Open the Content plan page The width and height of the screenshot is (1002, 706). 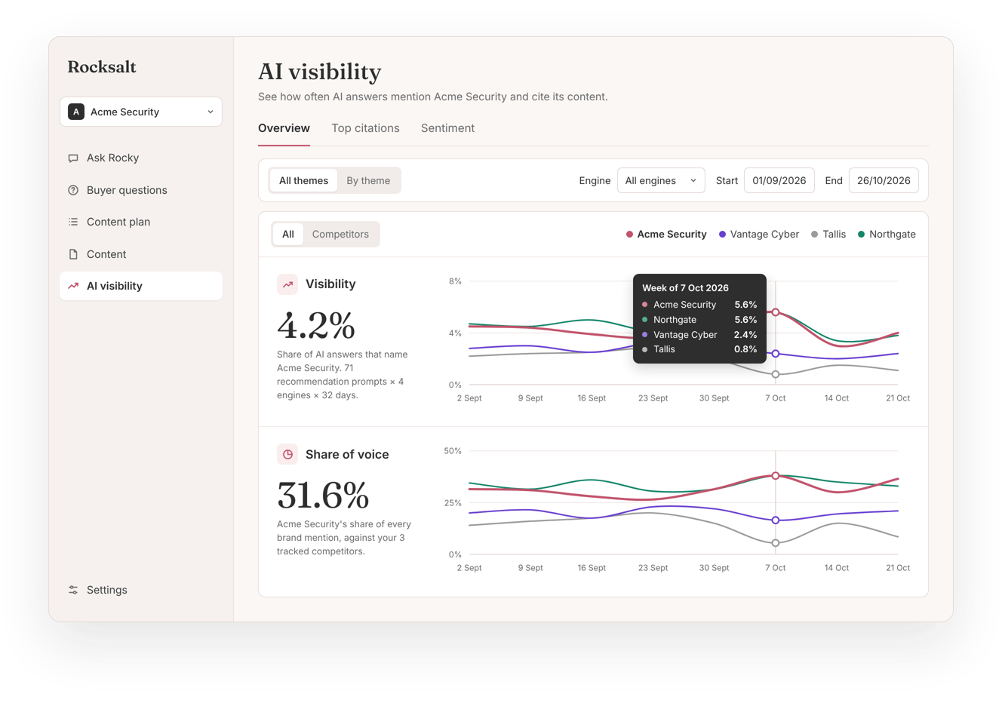141,222
